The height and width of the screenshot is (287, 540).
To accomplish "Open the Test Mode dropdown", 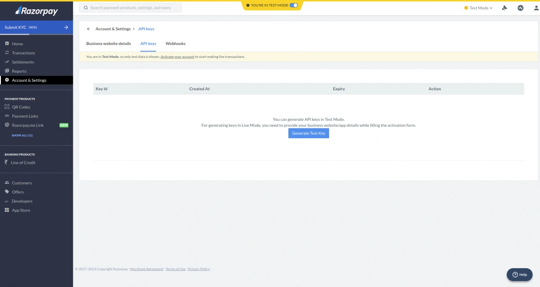I will click(478, 8).
